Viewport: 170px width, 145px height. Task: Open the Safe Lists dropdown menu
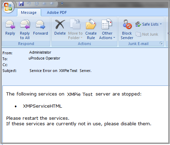[149, 24]
